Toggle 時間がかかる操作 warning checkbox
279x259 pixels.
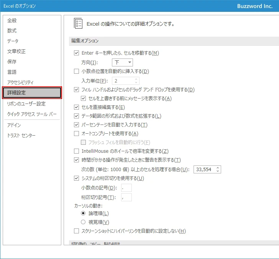[x=77, y=160]
